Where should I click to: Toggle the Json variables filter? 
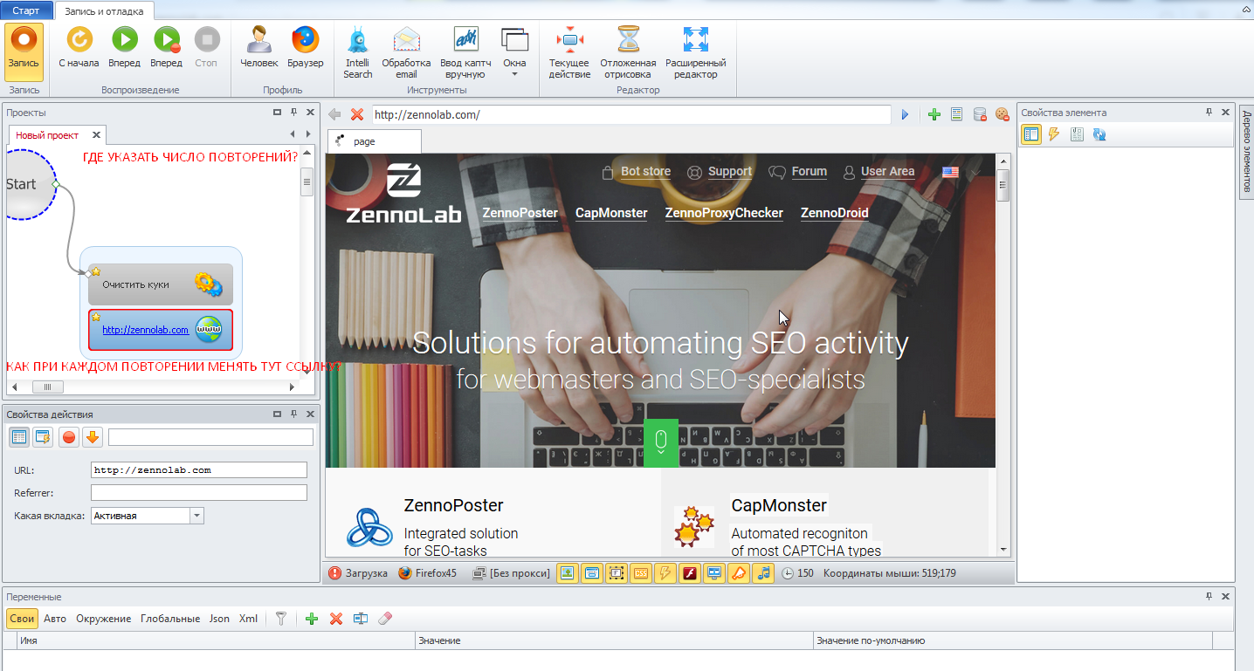click(219, 619)
